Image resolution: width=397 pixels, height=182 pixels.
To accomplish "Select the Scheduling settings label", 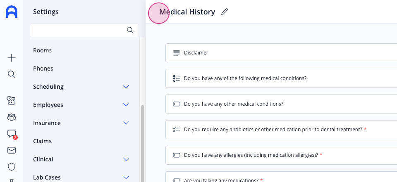I will click(48, 87).
